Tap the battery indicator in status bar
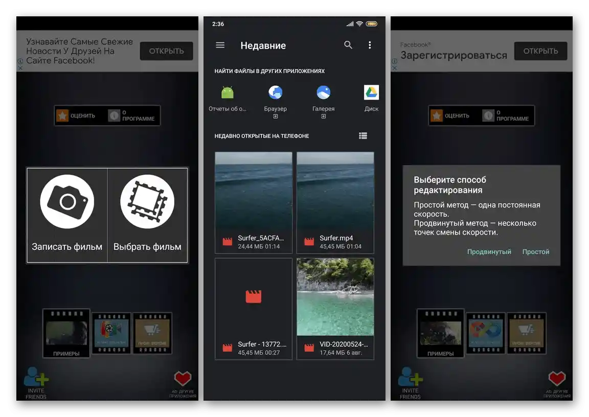 click(x=372, y=24)
